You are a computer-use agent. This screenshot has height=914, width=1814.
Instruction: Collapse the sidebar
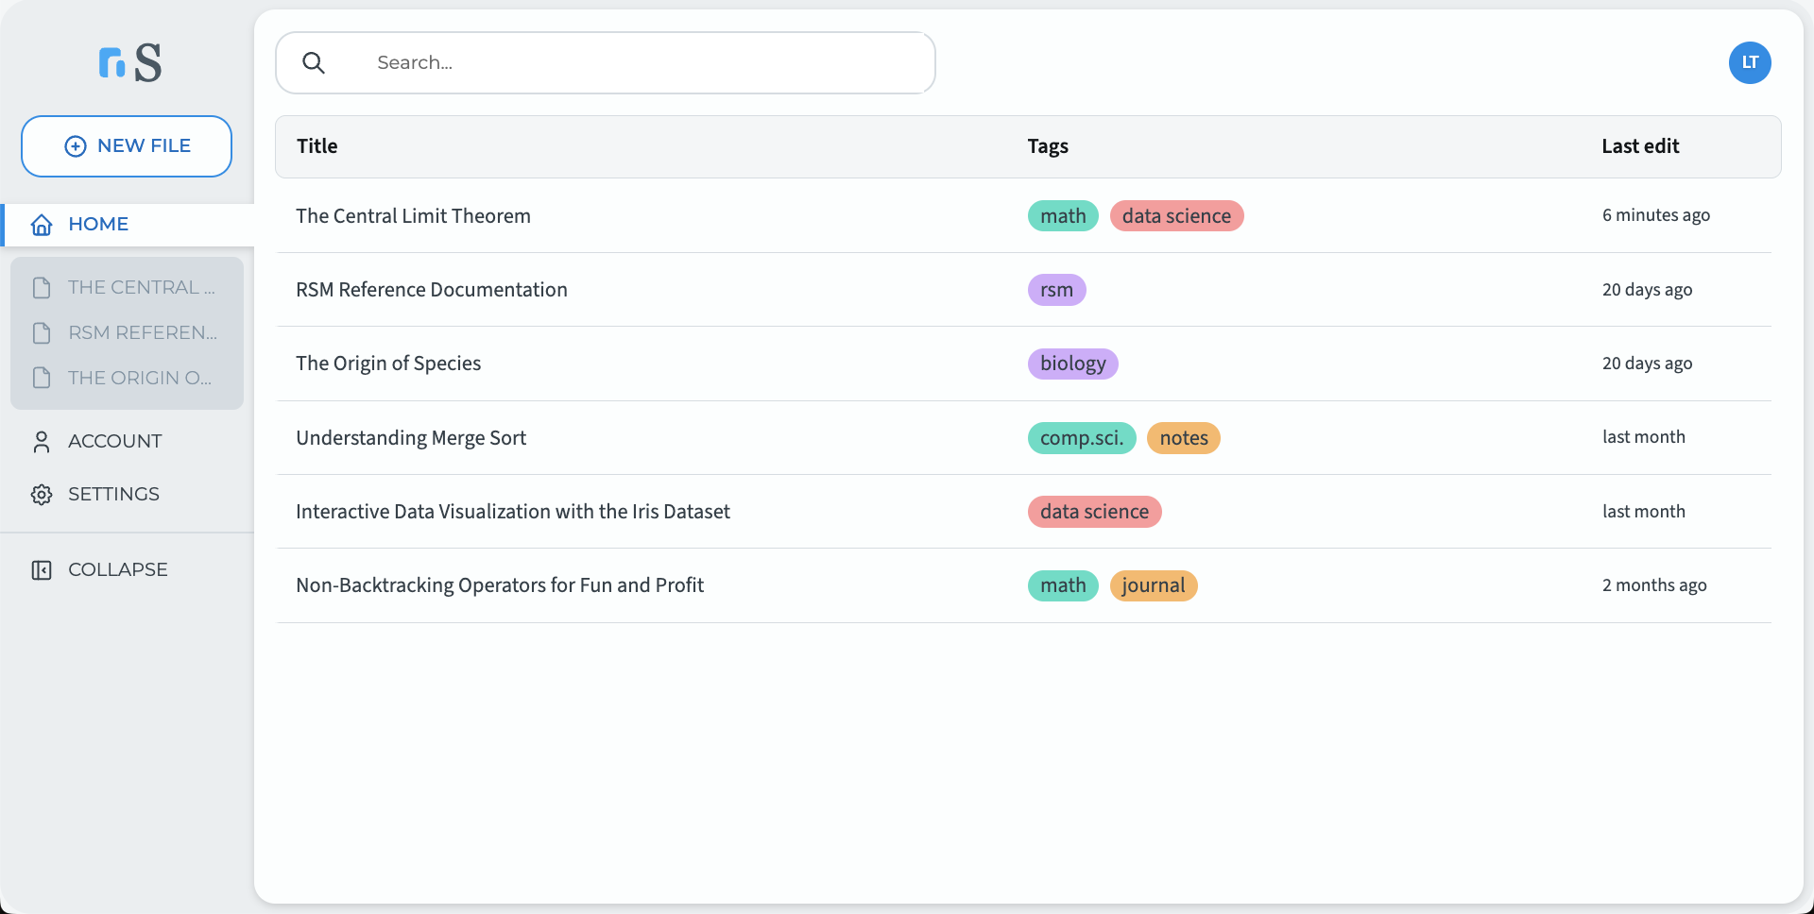pos(117,570)
